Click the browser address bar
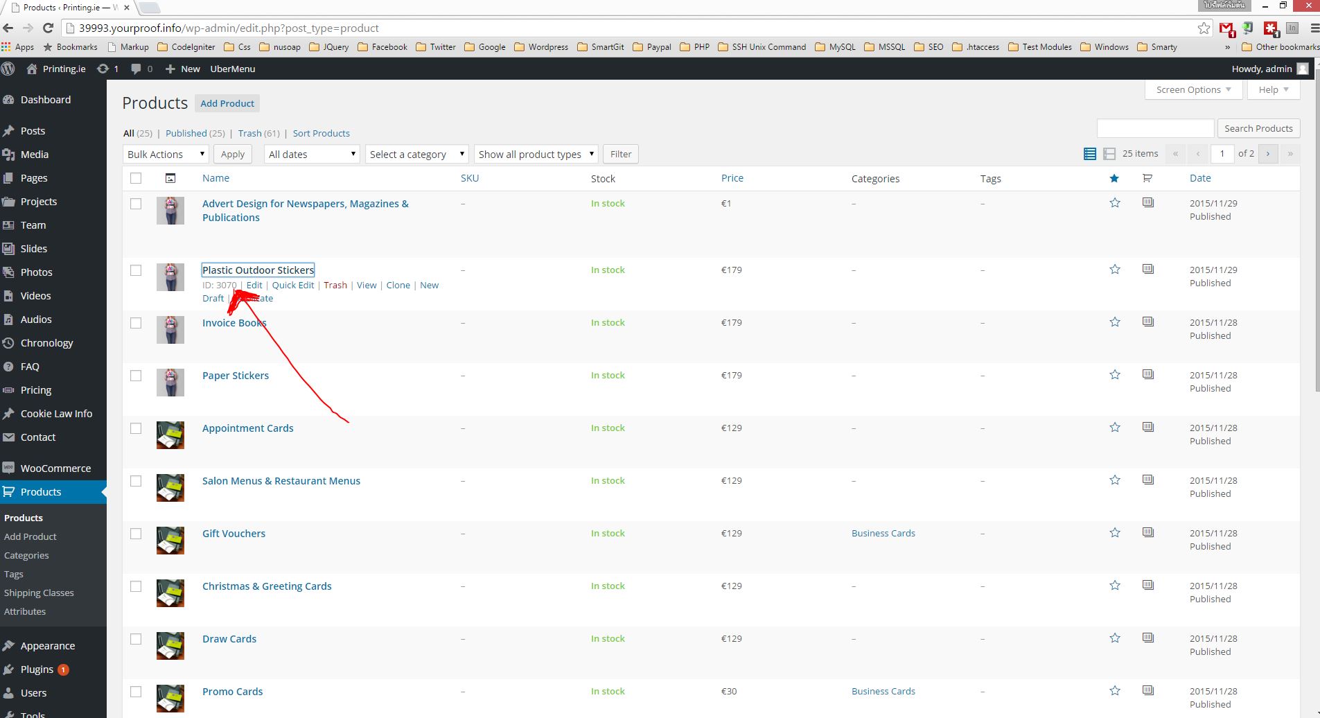The width and height of the screenshot is (1320, 718). click(624, 28)
